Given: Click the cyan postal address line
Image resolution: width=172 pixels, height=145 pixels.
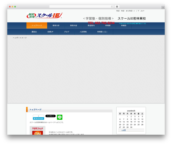Looking at the screenshot, I should coord(132,24).
